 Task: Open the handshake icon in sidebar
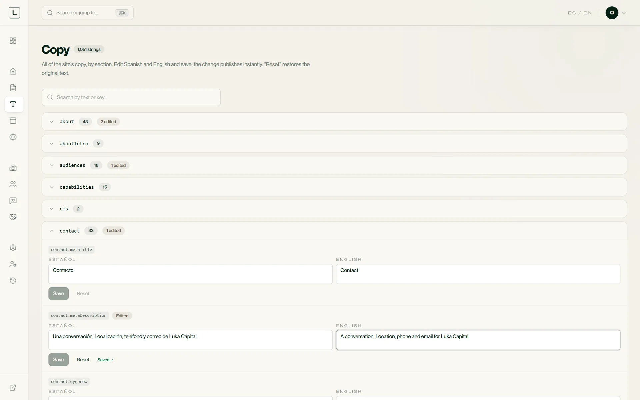tap(13, 217)
